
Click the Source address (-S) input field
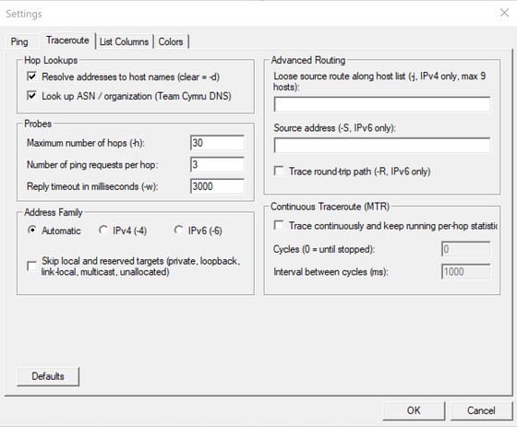[382, 146]
